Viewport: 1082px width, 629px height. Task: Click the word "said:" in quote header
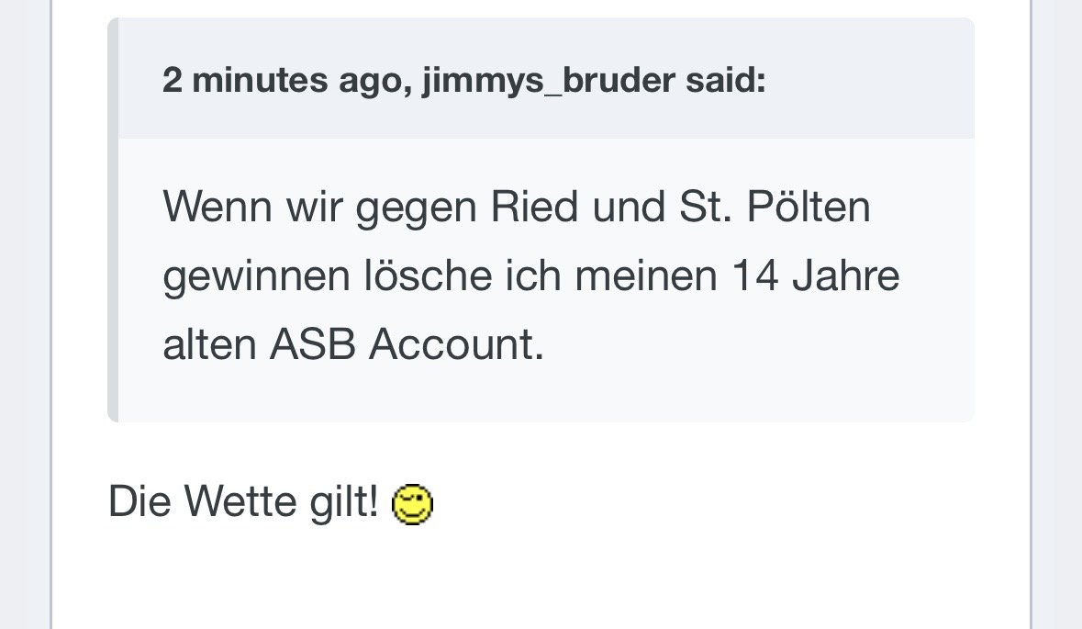pyautogui.click(x=725, y=81)
